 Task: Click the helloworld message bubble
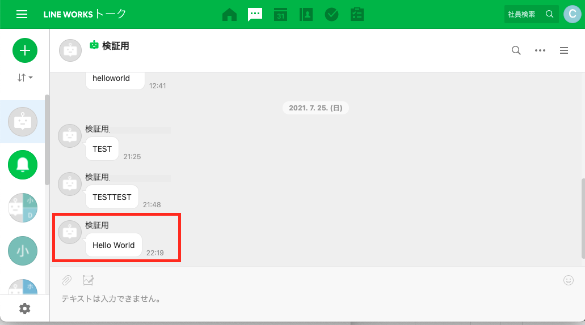tap(115, 80)
